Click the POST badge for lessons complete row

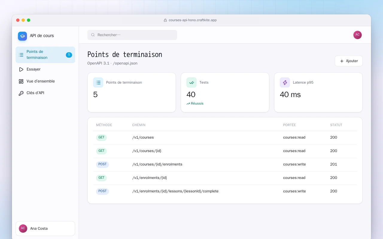(102, 191)
